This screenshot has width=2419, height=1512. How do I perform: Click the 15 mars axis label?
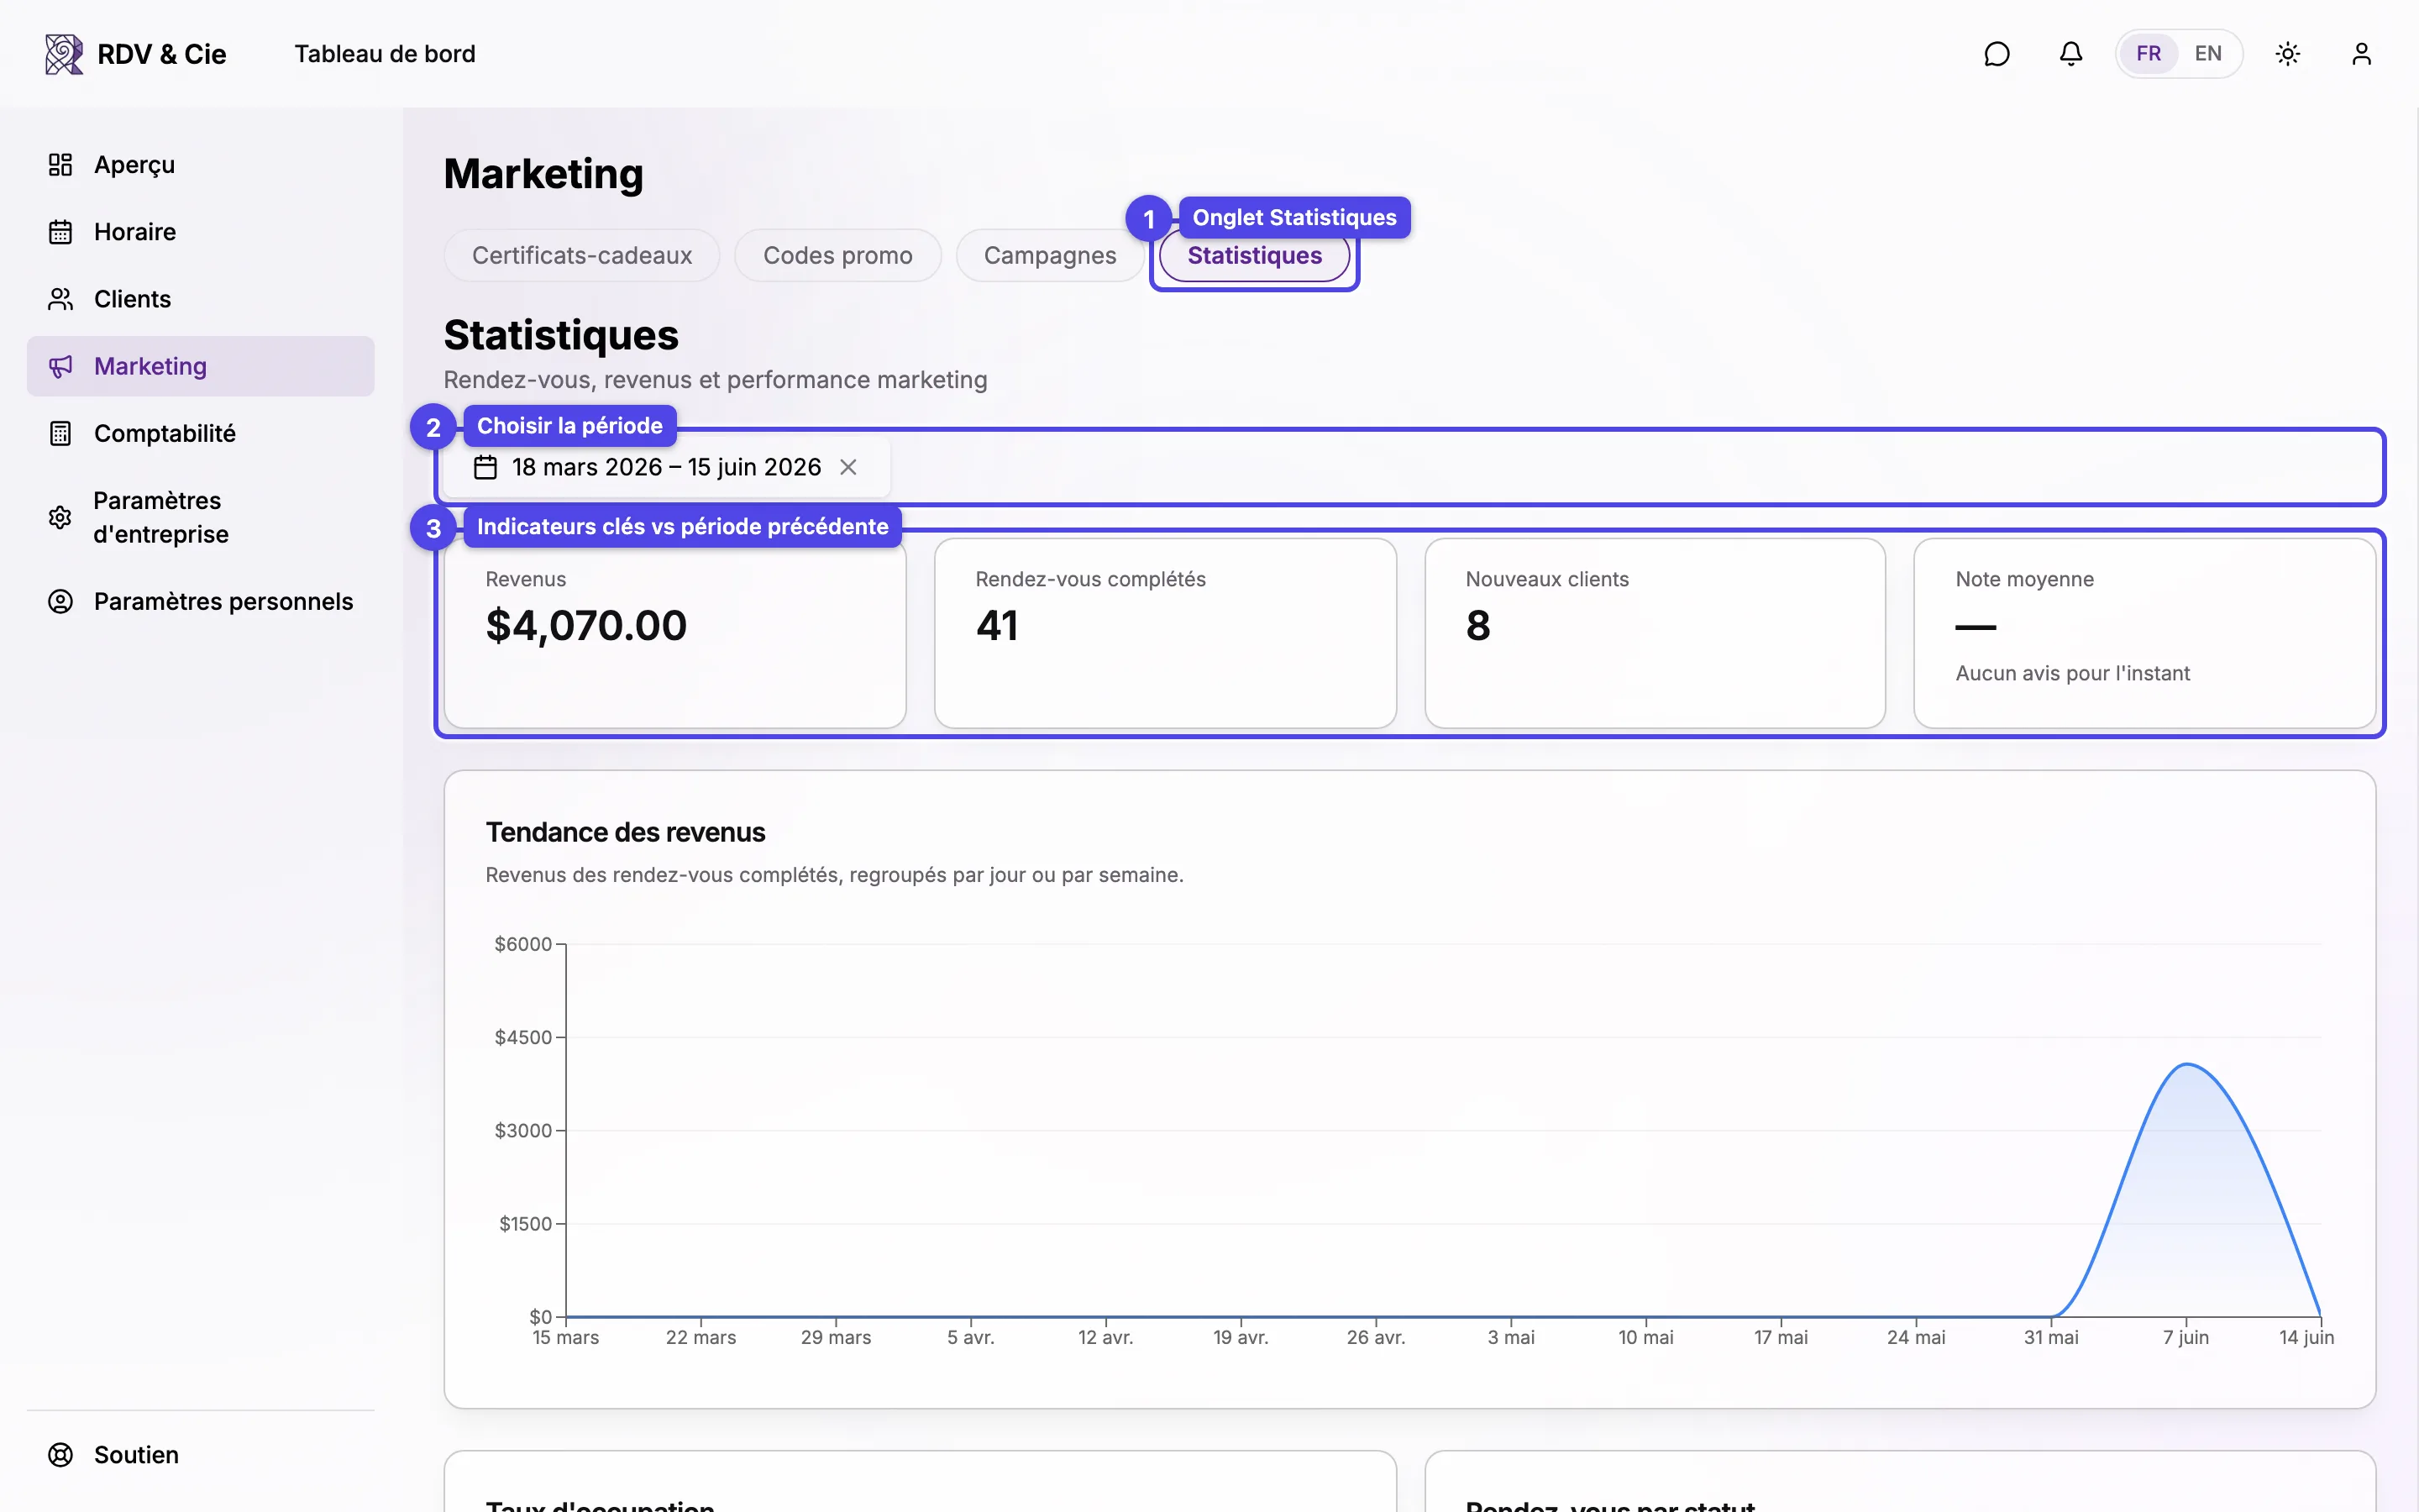566,1337
